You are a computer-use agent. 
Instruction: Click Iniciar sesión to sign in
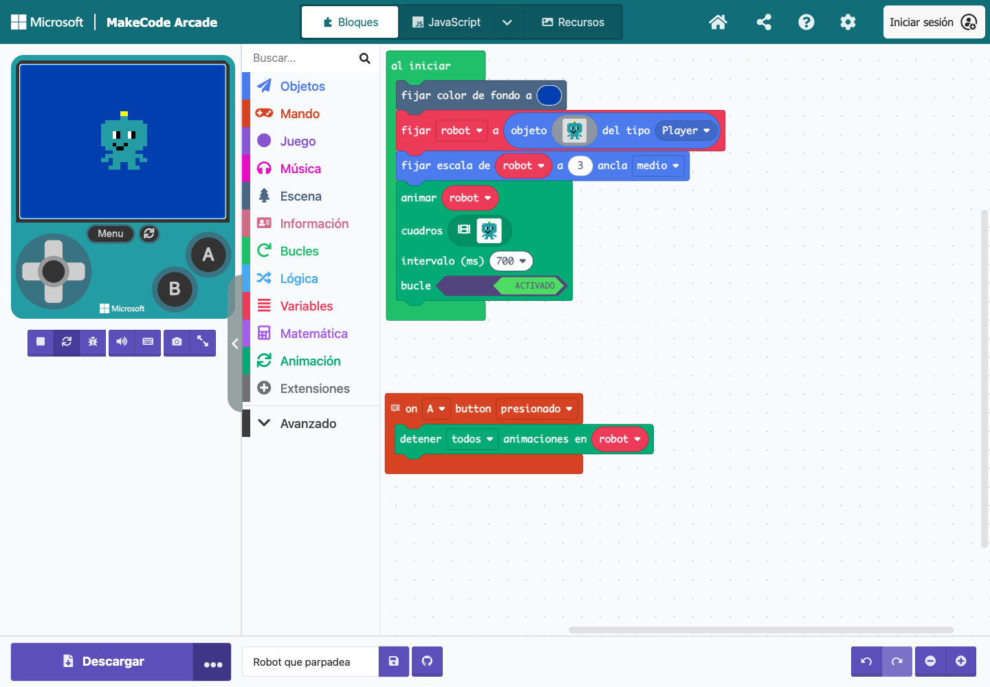coord(934,22)
